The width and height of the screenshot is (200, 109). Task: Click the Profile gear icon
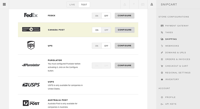click(x=162, y=97)
